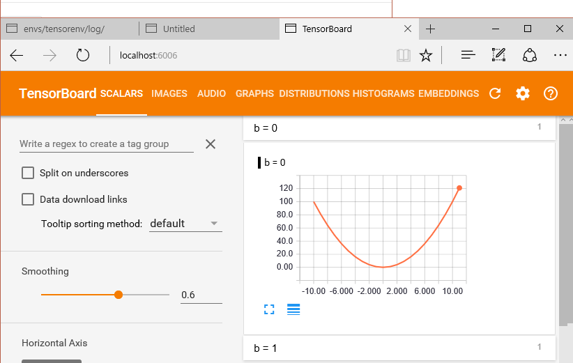Image resolution: width=573 pixels, height=363 pixels.
Task: Switch to the EMBEDDINGS tab
Action: (x=448, y=93)
